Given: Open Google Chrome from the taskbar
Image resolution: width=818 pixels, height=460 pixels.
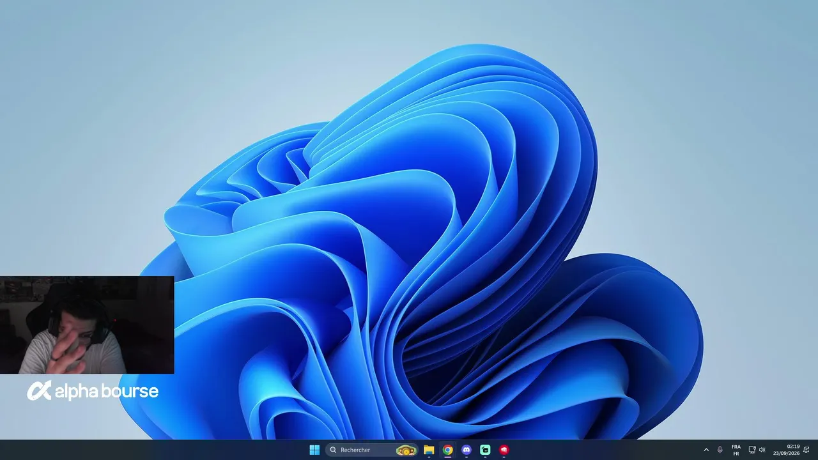Looking at the screenshot, I should click(x=448, y=450).
